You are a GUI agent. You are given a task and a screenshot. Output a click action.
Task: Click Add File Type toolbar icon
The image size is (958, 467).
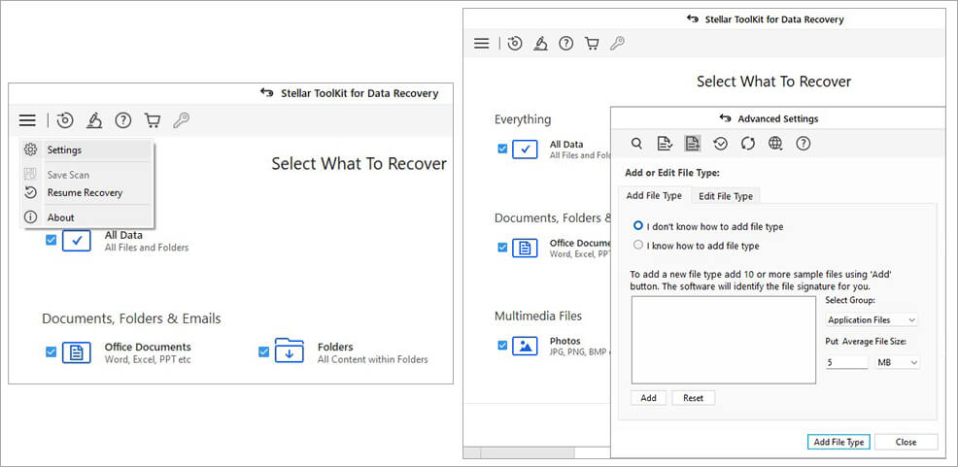tap(693, 144)
